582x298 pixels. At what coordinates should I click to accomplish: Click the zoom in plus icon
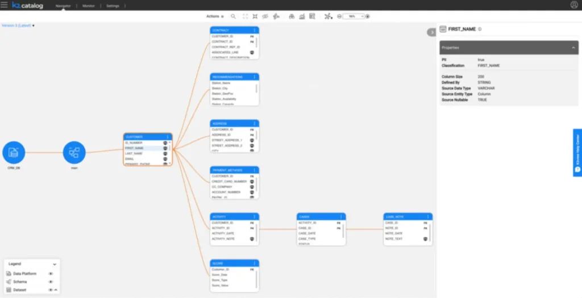tap(368, 16)
